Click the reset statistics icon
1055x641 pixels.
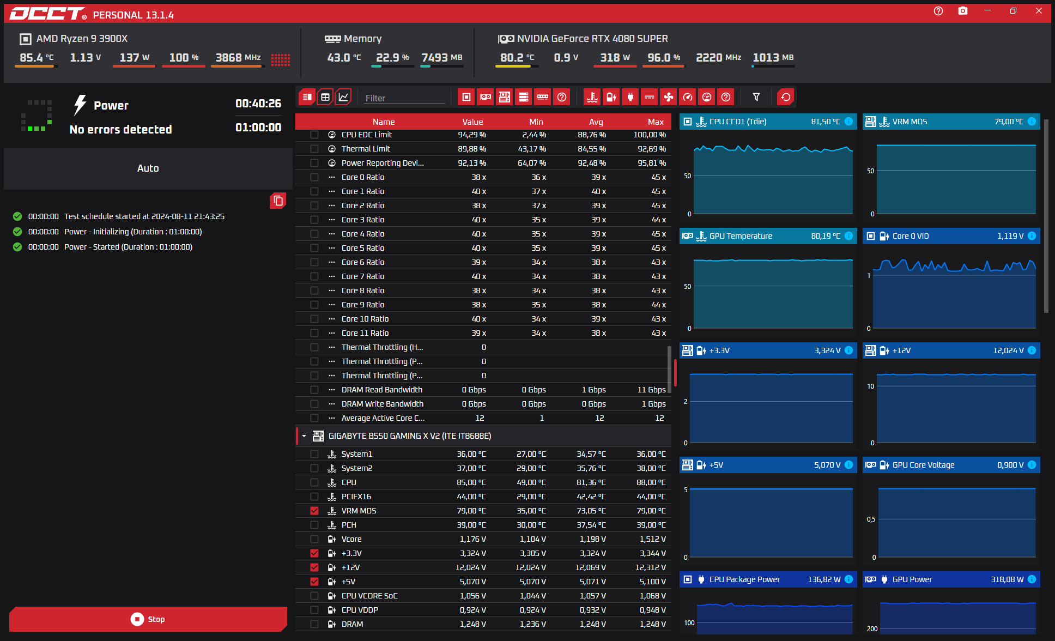point(785,97)
